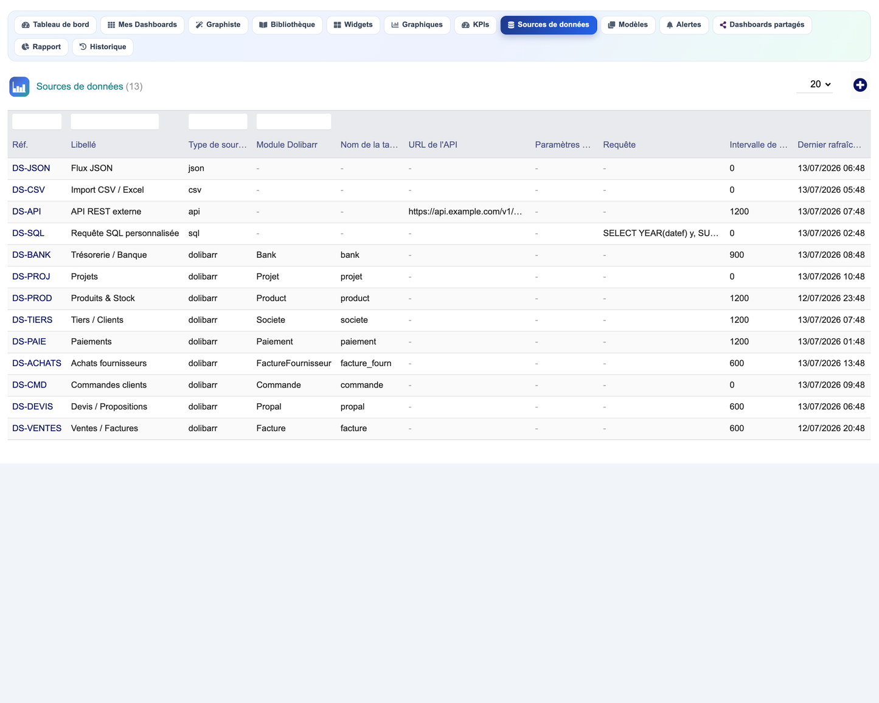The width and height of the screenshot is (879, 703).
Task: Switch to Bibliothèque tab
Action: pyautogui.click(x=287, y=25)
